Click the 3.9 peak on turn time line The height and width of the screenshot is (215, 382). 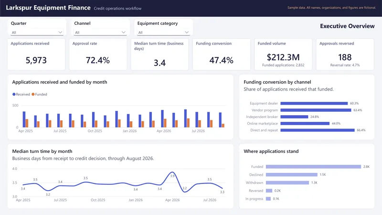[172, 172]
